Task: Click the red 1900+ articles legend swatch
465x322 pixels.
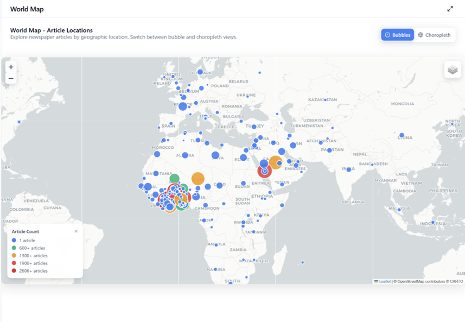Action: 14,263
